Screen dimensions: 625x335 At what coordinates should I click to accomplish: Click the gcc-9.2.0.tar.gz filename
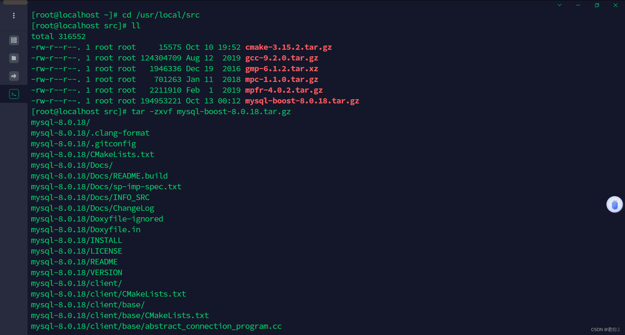pyautogui.click(x=282, y=58)
